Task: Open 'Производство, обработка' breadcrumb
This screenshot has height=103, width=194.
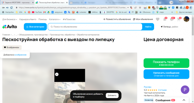Action: point(62,35)
